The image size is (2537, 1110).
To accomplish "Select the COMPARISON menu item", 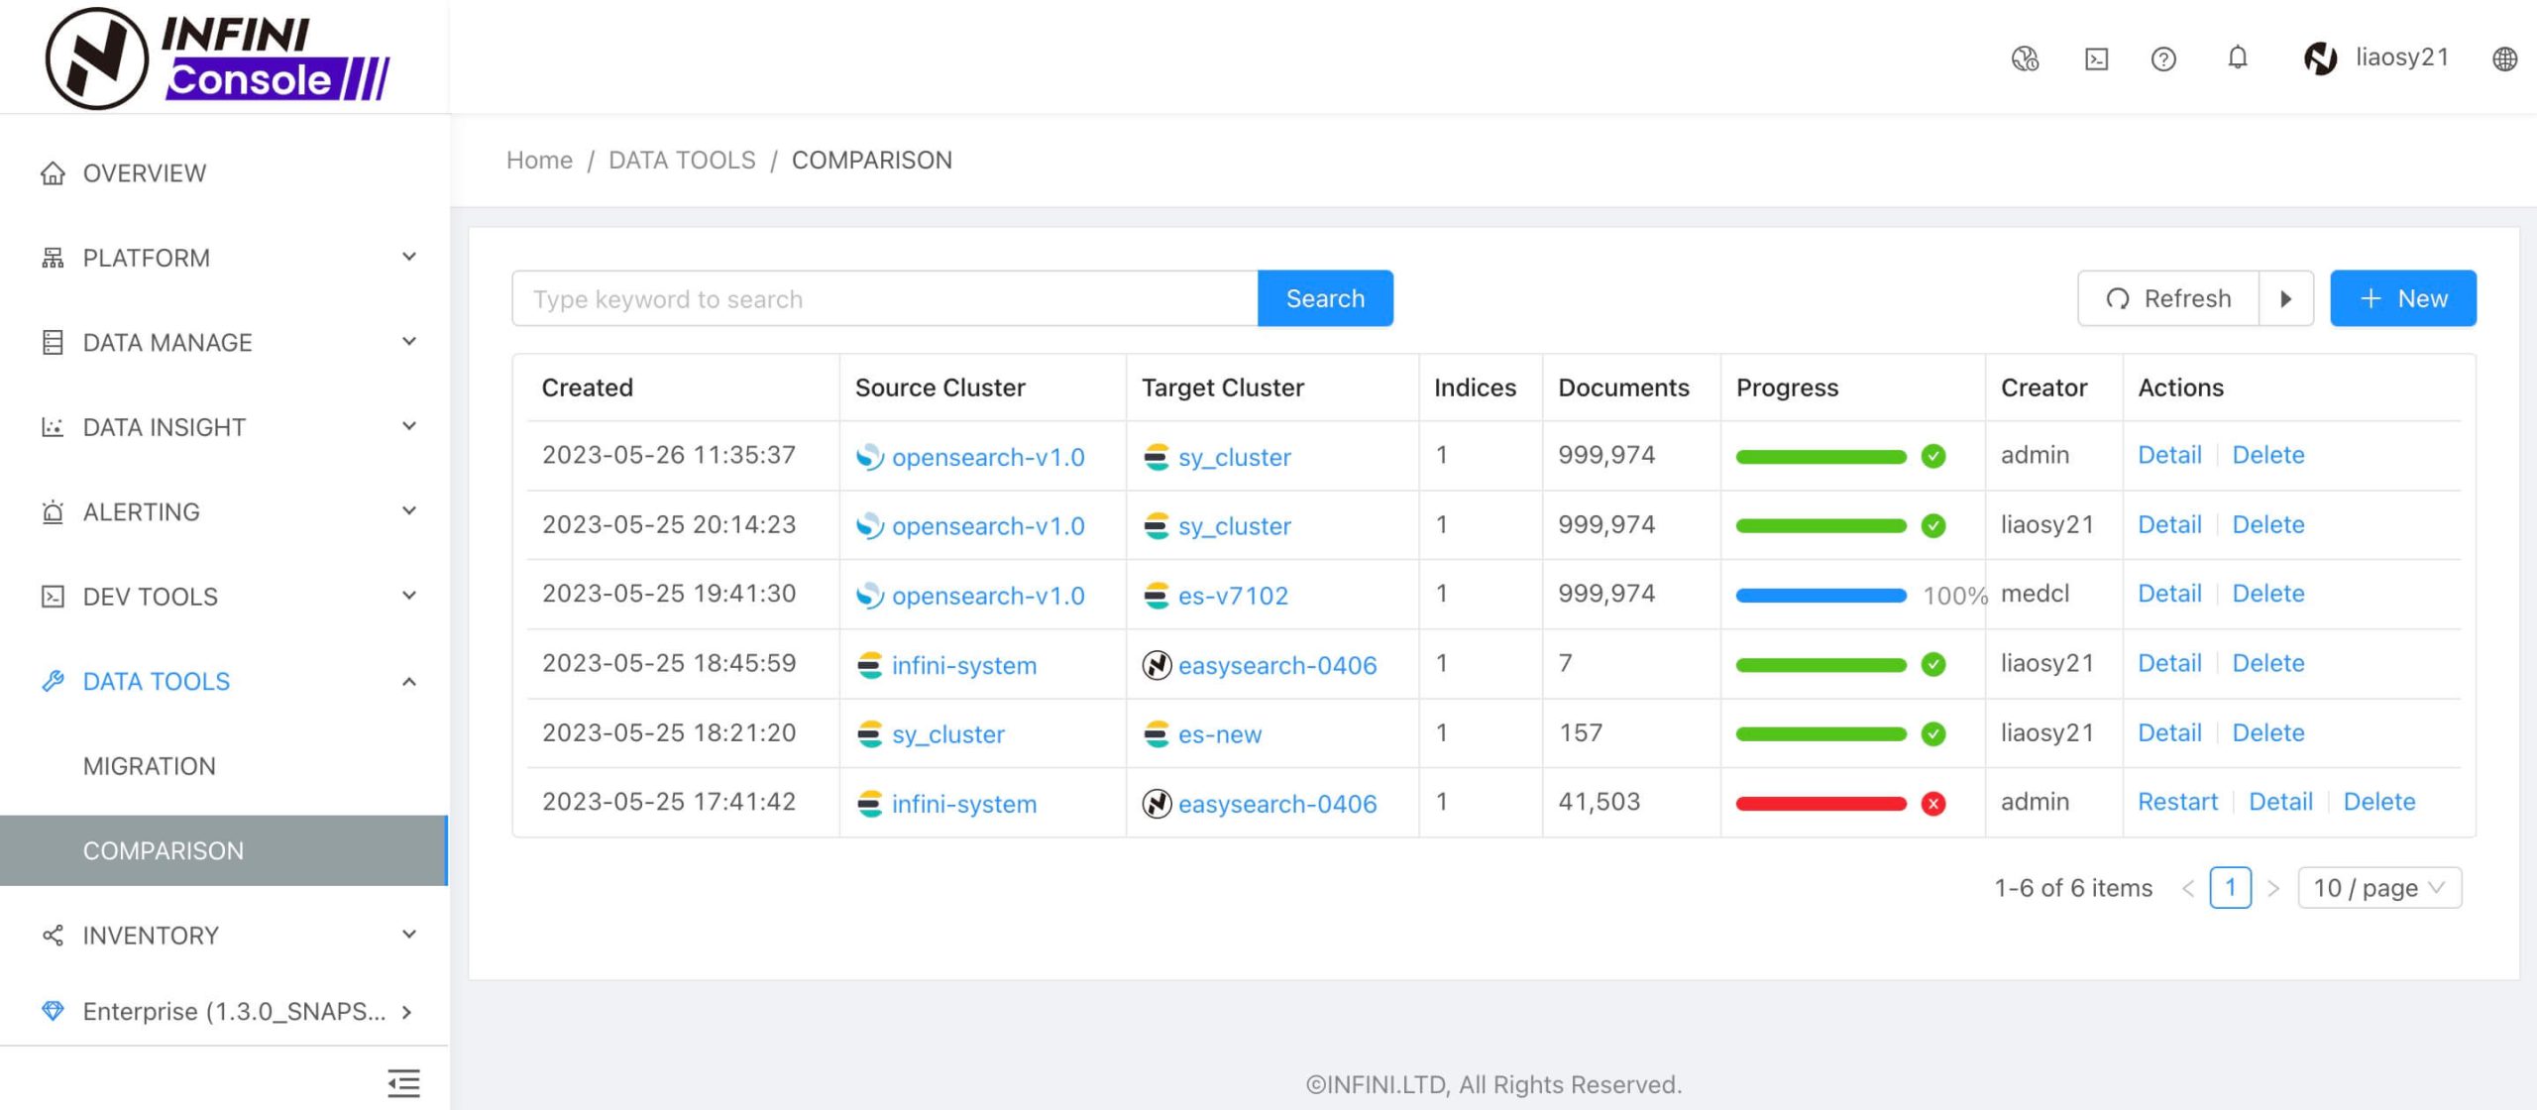I will click(224, 850).
